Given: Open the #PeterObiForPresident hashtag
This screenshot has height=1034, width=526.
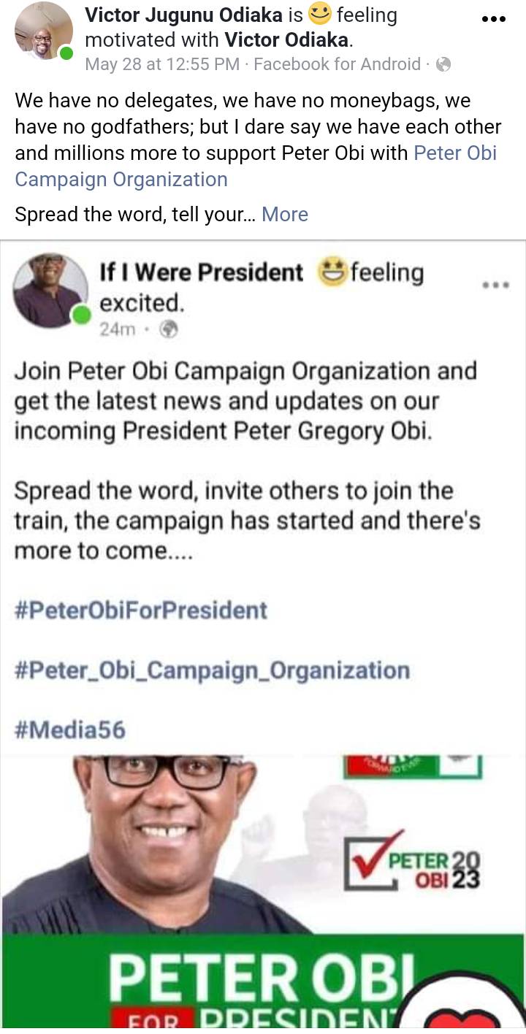Looking at the screenshot, I should point(141,610).
